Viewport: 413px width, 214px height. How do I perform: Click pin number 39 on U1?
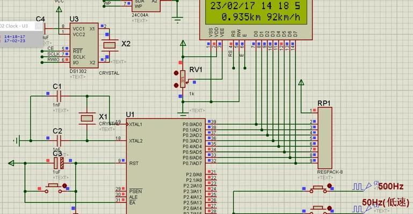tap(214, 121)
